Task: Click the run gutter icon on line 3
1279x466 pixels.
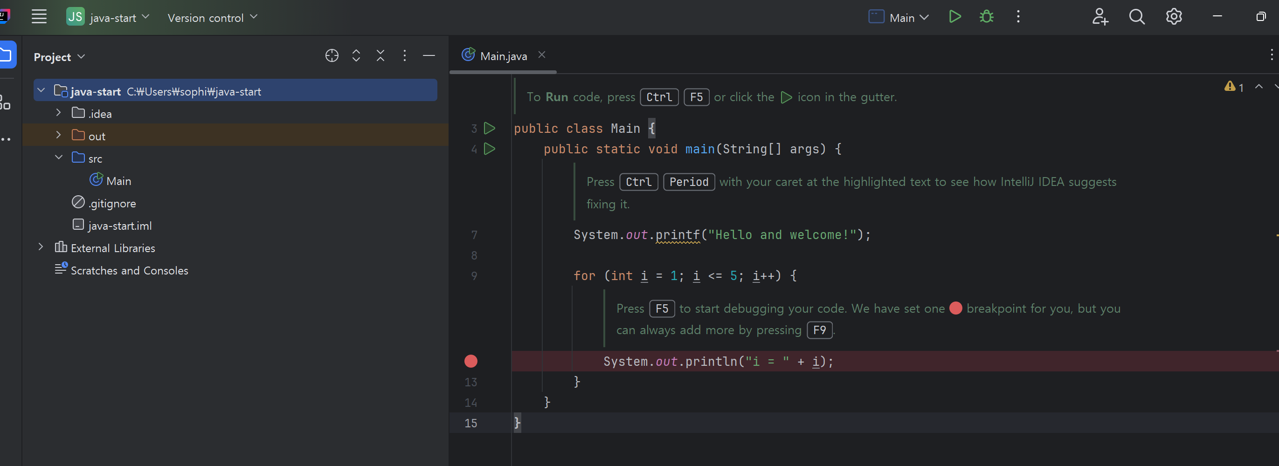Action: 490,128
